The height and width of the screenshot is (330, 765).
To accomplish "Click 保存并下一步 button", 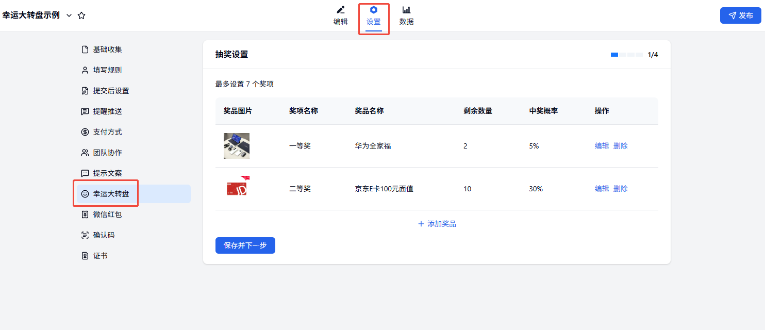I will (x=245, y=245).
